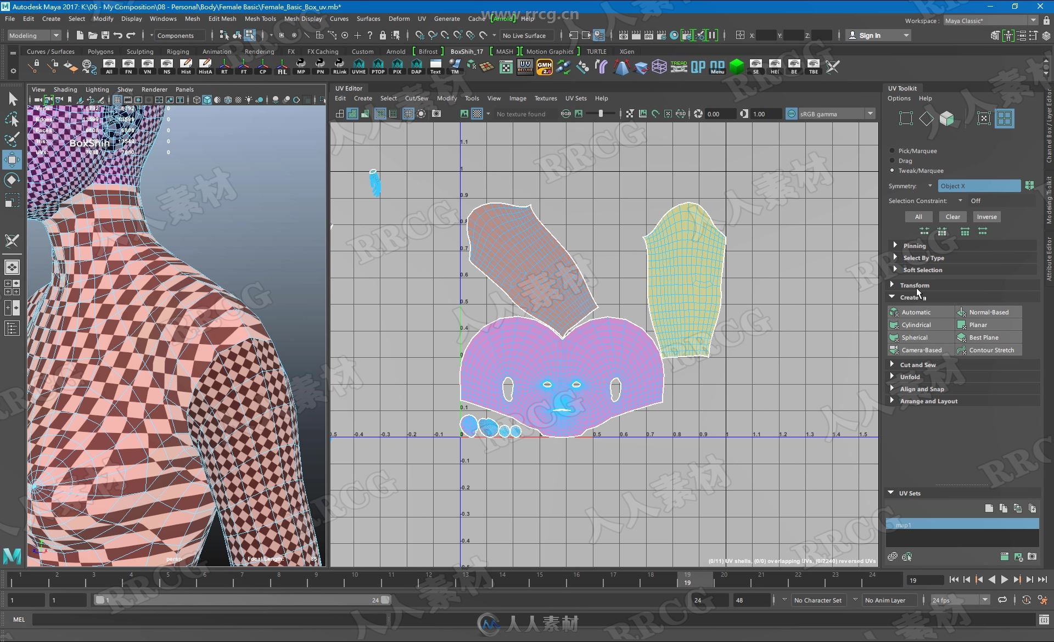Click the New Scene icon
The height and width of the screenshot is (642, 1054).
[x=80, y=35]
